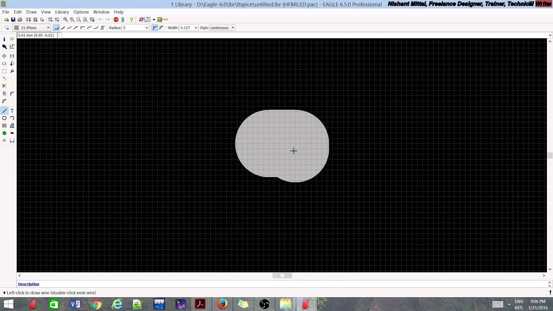Select the Show (eye) tool
The image size is (553, 311).
pyautogui.click(x=12, y=39)
